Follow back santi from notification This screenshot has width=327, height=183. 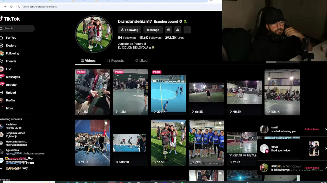[312, 129]
